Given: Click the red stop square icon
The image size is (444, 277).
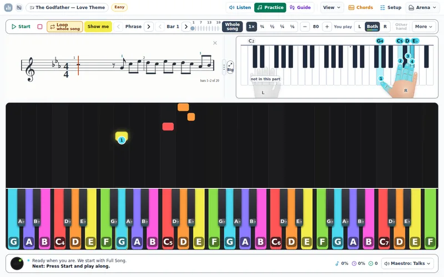Looking at the screenshot, I should (40, 27).
